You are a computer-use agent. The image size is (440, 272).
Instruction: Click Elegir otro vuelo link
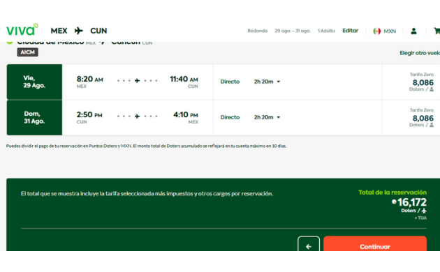click(420, 53)
